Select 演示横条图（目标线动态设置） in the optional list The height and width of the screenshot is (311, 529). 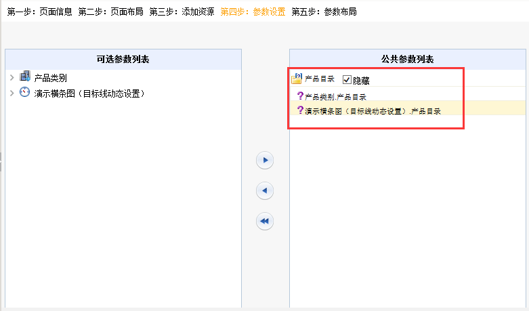89,94
